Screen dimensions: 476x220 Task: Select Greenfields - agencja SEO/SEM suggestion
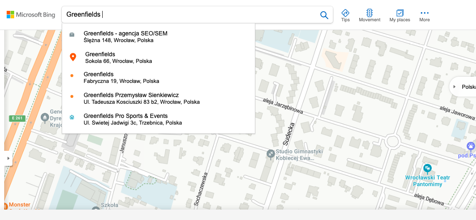(159, 37)
